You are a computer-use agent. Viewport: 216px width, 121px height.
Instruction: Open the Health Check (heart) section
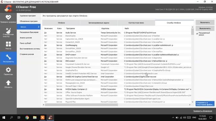click(x=8, y=19)
